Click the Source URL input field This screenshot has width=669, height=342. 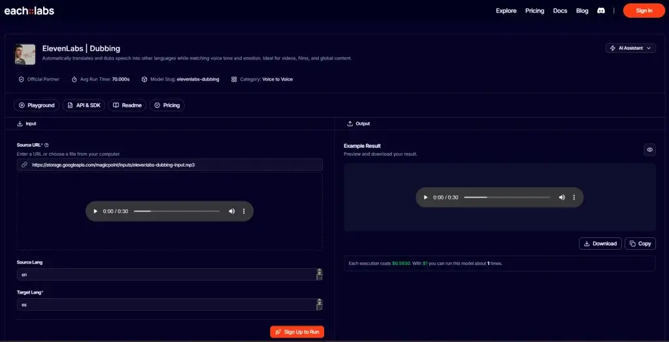click(170, 164)
